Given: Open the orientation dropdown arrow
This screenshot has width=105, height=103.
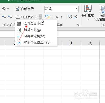Looking at the screenshot, I should coord(8,9).
